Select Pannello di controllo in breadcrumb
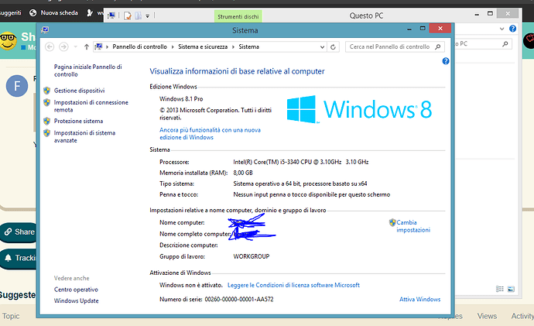 point(139,46)
